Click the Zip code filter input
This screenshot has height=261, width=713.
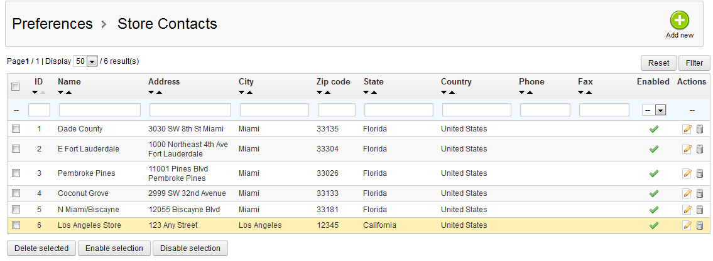337,110
